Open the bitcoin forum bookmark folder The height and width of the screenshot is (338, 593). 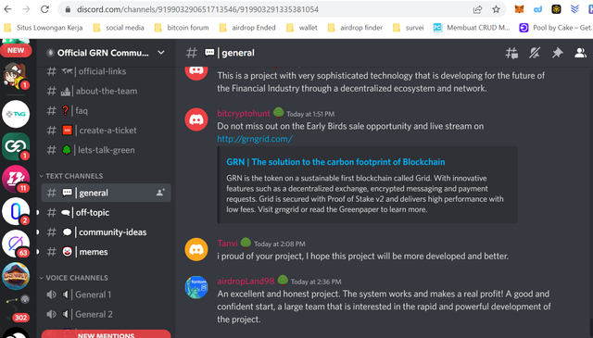point(182,28)
